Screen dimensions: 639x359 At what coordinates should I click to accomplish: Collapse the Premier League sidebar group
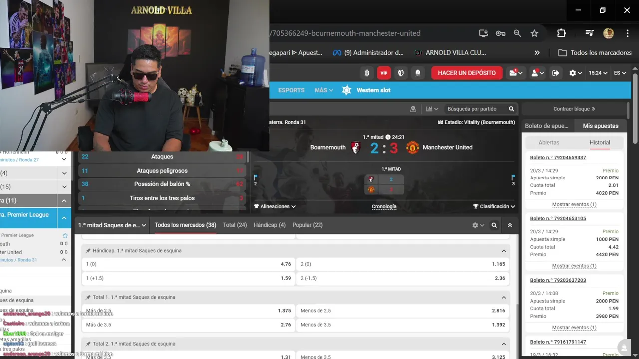[64, 218]
